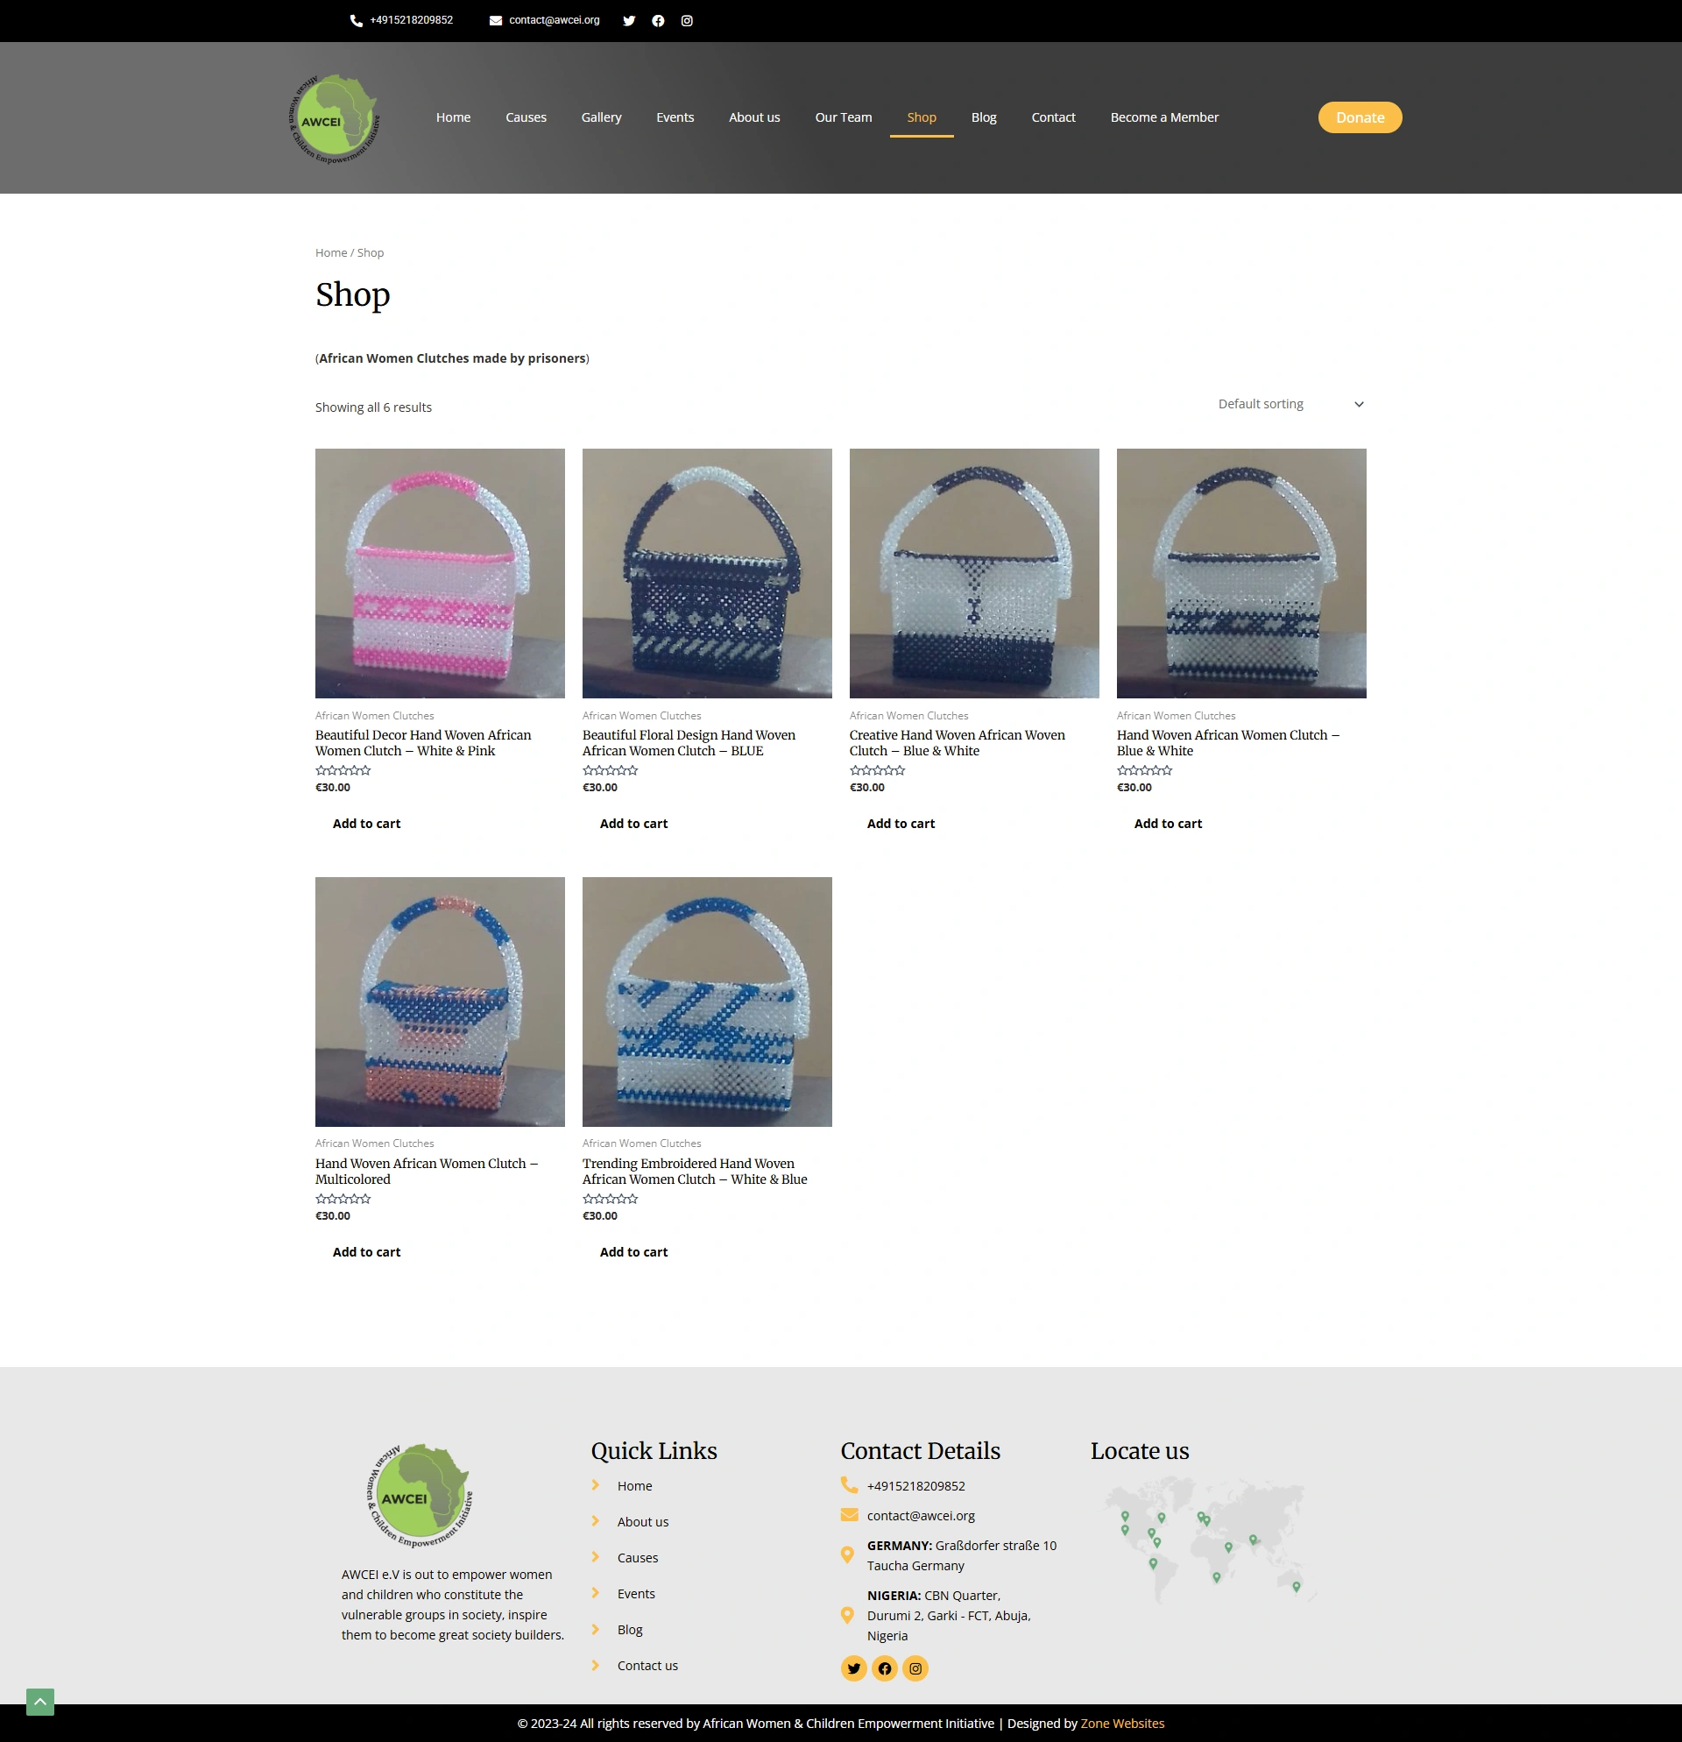
Task: Click the Donate button
Action: (x=1360, y=117)
